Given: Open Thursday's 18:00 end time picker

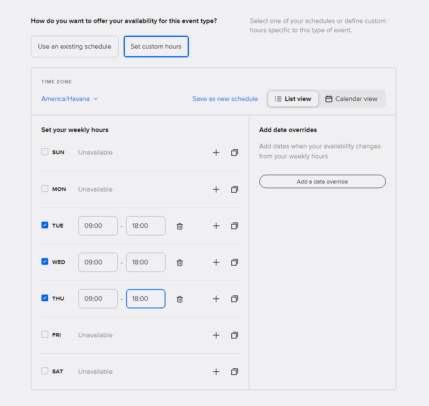Looking at the screenshot, I should 146,299.
